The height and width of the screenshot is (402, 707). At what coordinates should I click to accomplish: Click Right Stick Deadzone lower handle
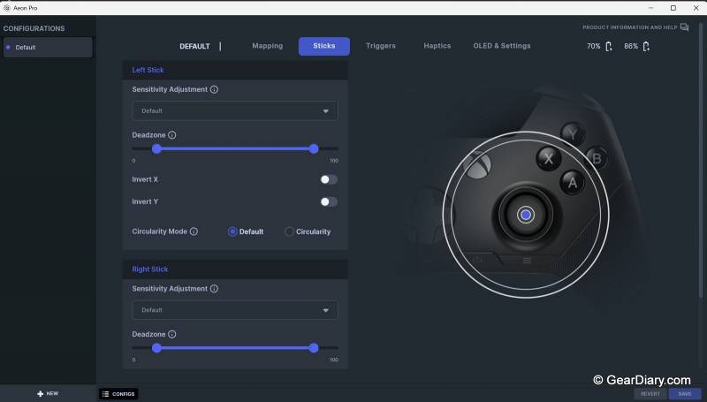(x=156, y=348)
